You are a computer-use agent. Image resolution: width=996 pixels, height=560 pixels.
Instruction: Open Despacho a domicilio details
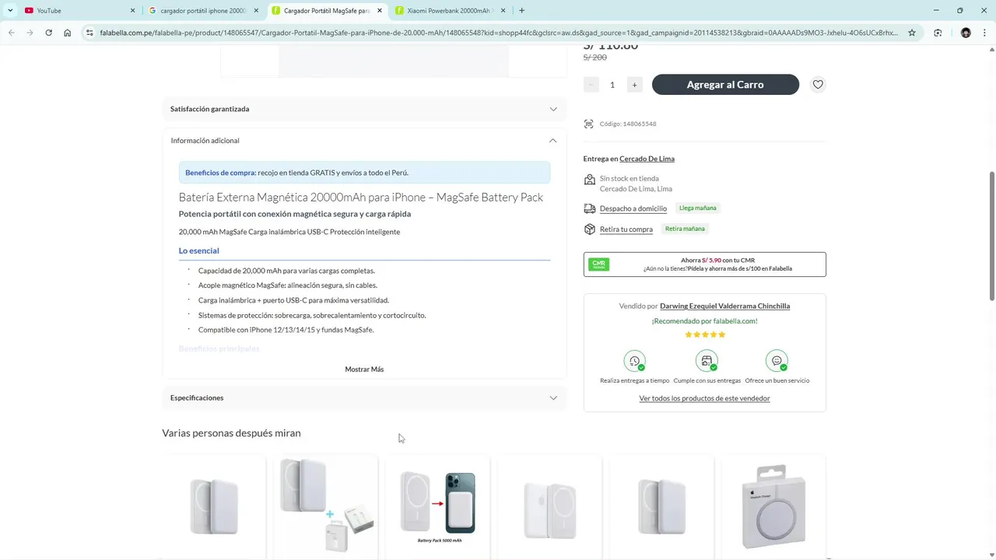pyautogui.click(x=633, y=208)
